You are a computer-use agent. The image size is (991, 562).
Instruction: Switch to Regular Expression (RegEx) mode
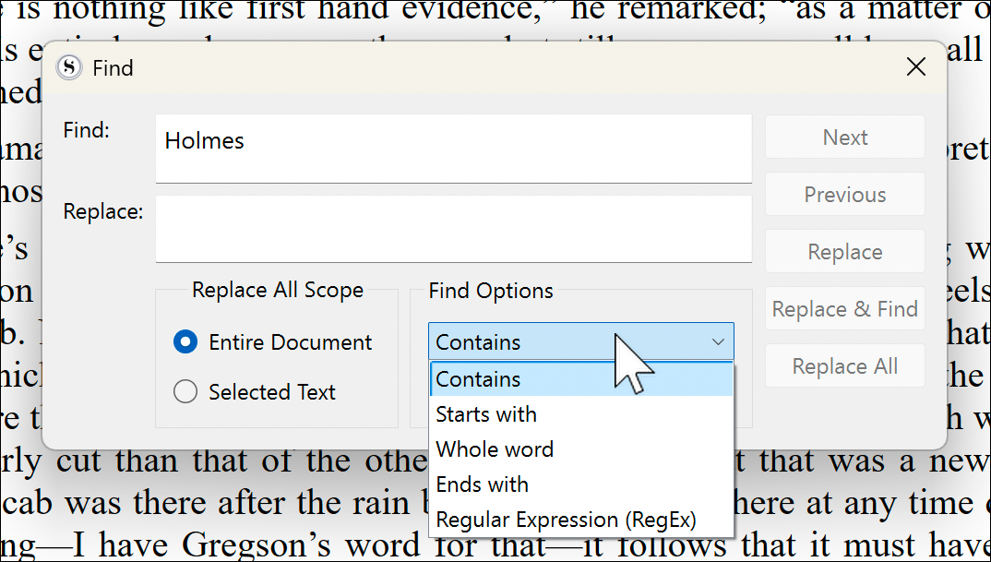pos(566,520)
